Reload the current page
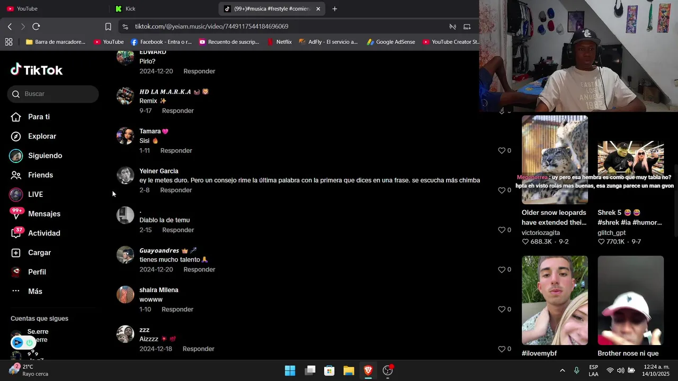678x381 pixels. [36, 26]
